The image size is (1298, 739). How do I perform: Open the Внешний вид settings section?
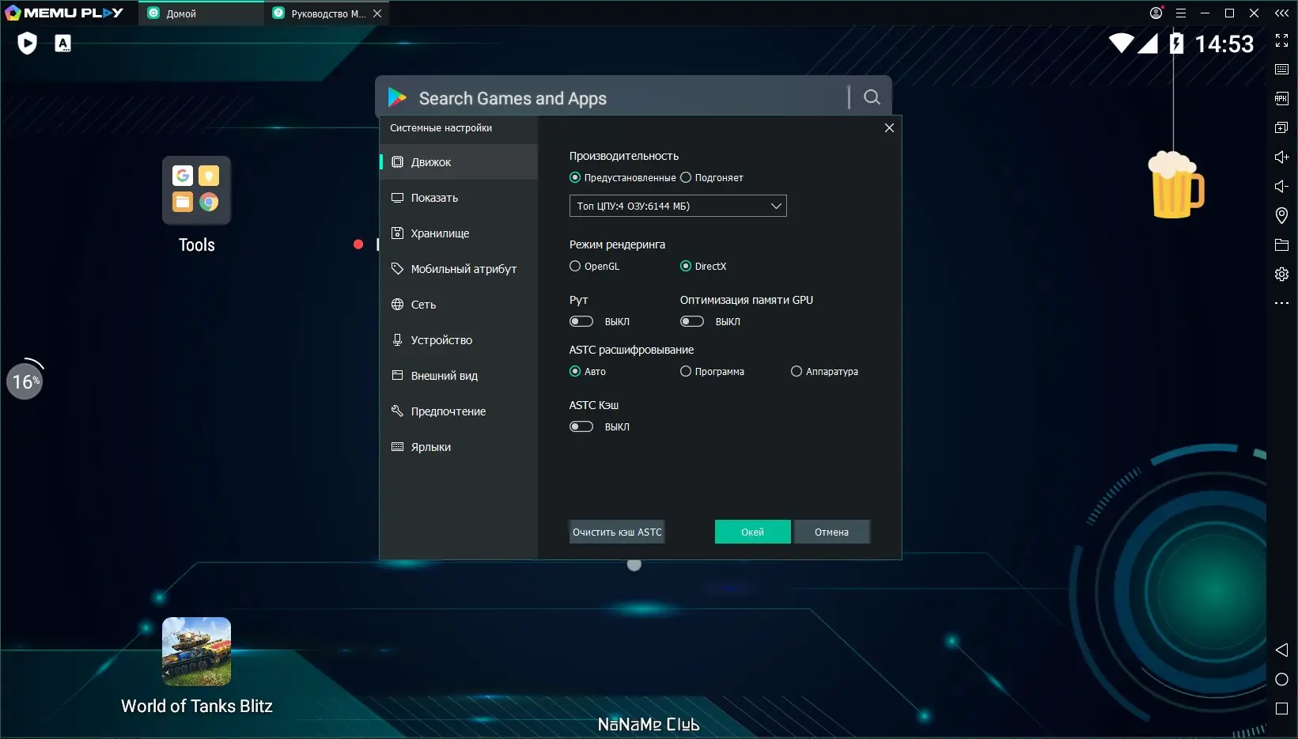pos(459,375)
